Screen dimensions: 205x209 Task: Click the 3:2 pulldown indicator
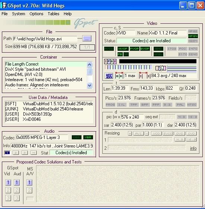tap(167, 104)
